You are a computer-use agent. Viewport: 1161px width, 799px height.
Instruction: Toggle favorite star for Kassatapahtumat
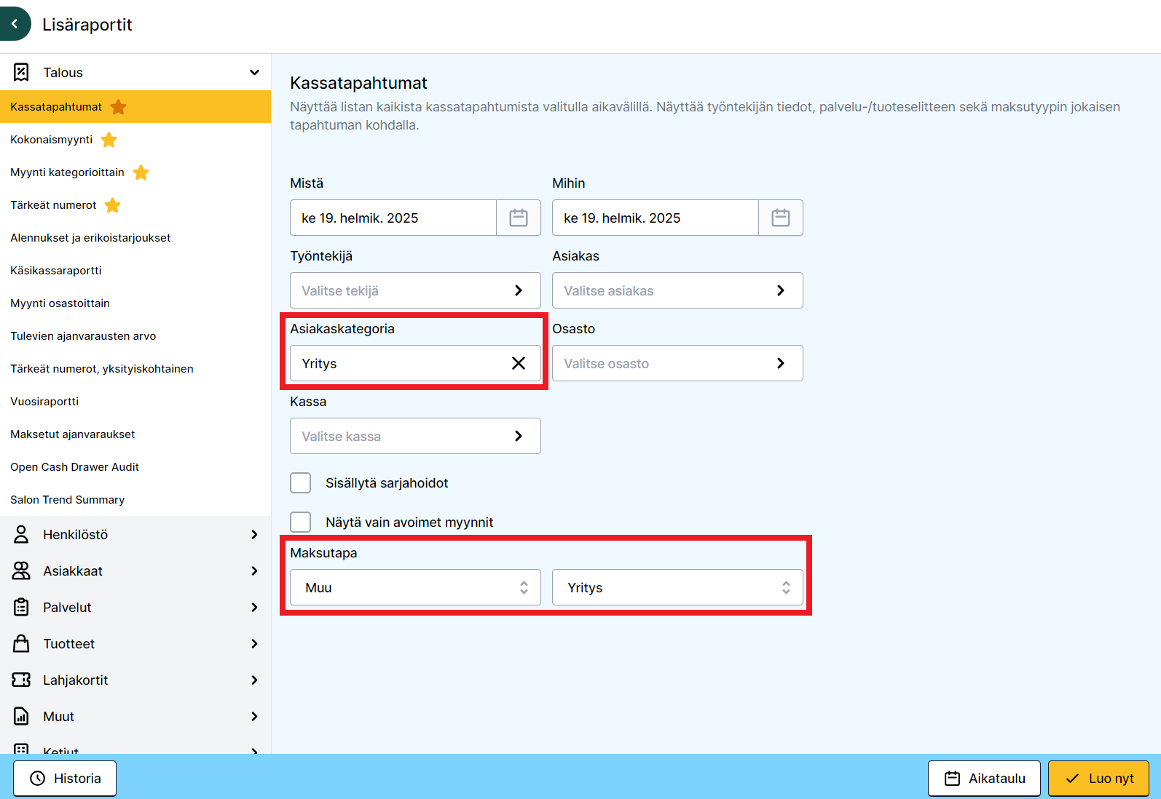[118, 107]
